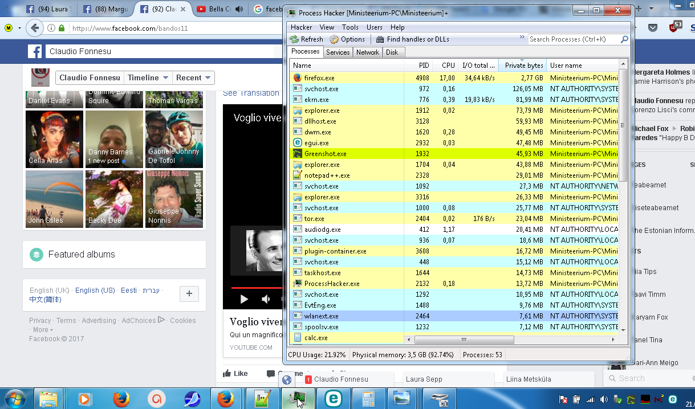Open friend Celia Arias thumbnail
Viewport: 695px width, 409px height.
[54, 139]
